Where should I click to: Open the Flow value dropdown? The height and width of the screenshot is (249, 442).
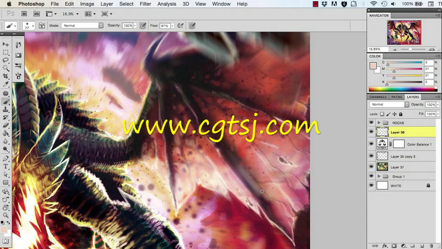click(x=172, y=25)
